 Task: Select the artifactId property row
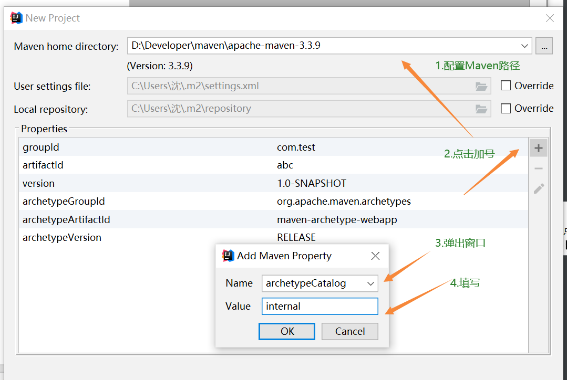pyautogui.click(x=273, y=165)
